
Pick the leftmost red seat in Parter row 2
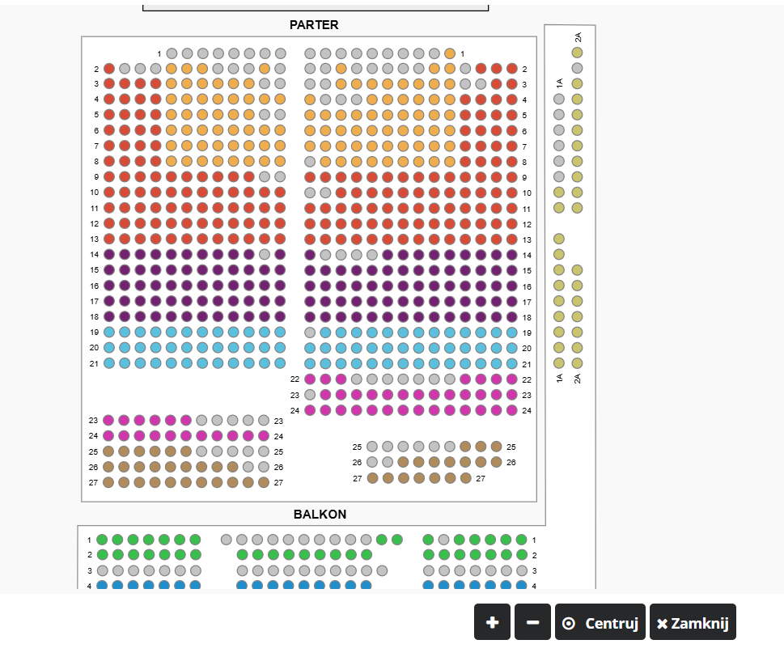coord(109,69)
